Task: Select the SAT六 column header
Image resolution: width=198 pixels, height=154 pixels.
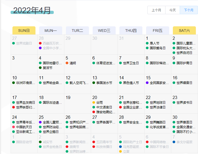Action: coord(184,31)
